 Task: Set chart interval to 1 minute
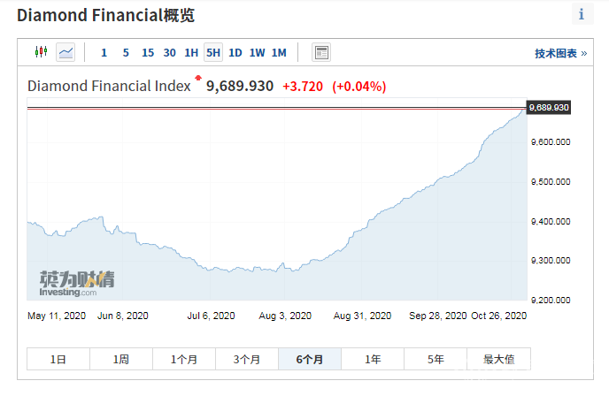[104, 52]
